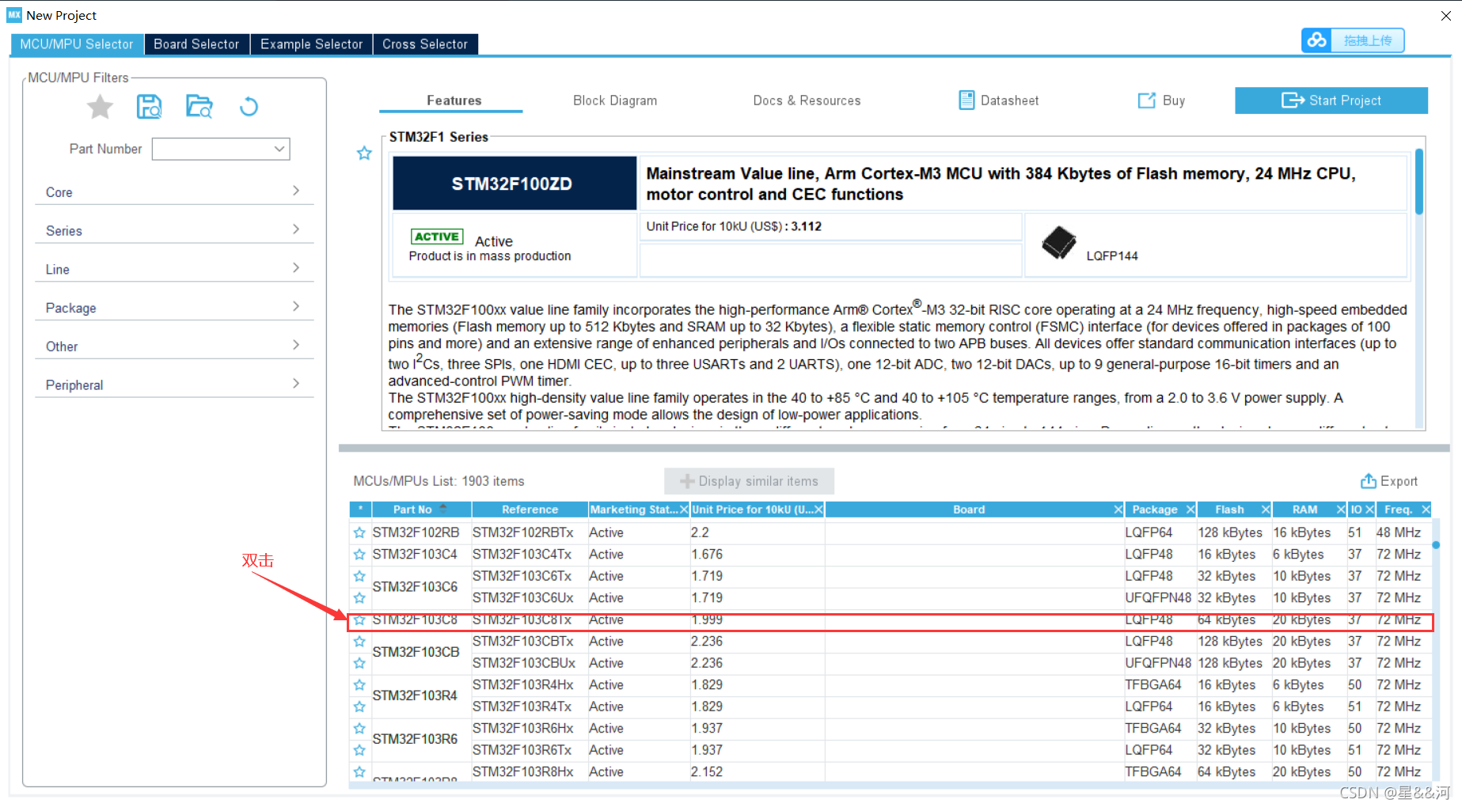Viewport: 1462px width, 807px height.
Task: Reset all MCU filters with the refresh icon
Action: pos(249,106)
